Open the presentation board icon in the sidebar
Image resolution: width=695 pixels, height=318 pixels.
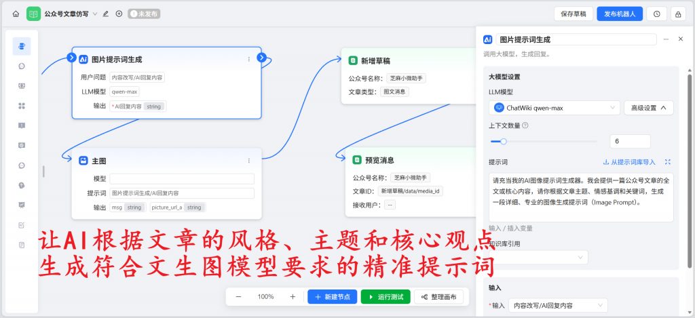(22, 205)
